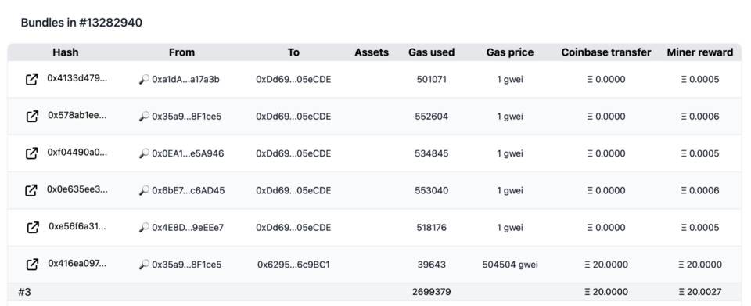Click the Miner reward column header

699,52
